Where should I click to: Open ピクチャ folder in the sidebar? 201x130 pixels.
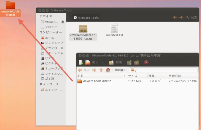click(49, 63)
